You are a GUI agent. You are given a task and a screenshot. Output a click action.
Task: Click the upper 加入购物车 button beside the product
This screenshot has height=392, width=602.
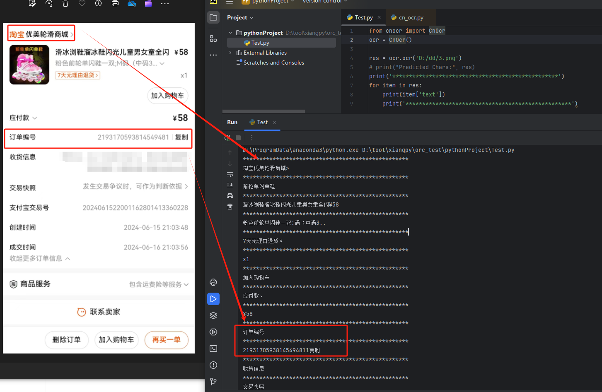click(x=168, y=96)
